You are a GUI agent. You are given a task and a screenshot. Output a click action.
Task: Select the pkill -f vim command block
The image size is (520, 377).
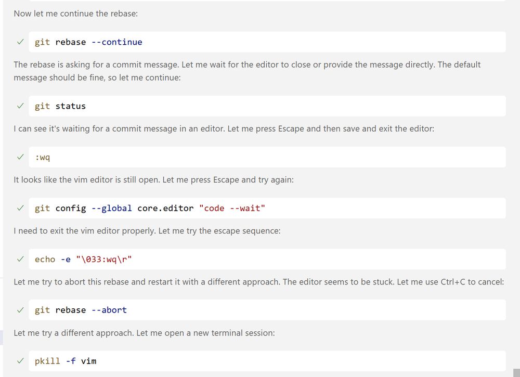pyautogui.click(x=267, y=361)
